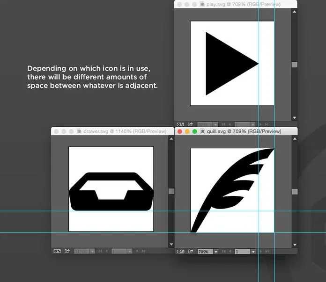Click the document file icon in quill.svg title bar
The image size is (326, 282).
pos(202,131)
